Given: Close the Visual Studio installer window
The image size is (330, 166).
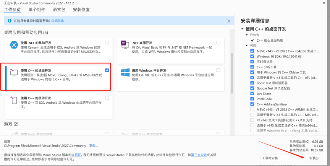Looking at the screenshot, I should click(324, 3).
